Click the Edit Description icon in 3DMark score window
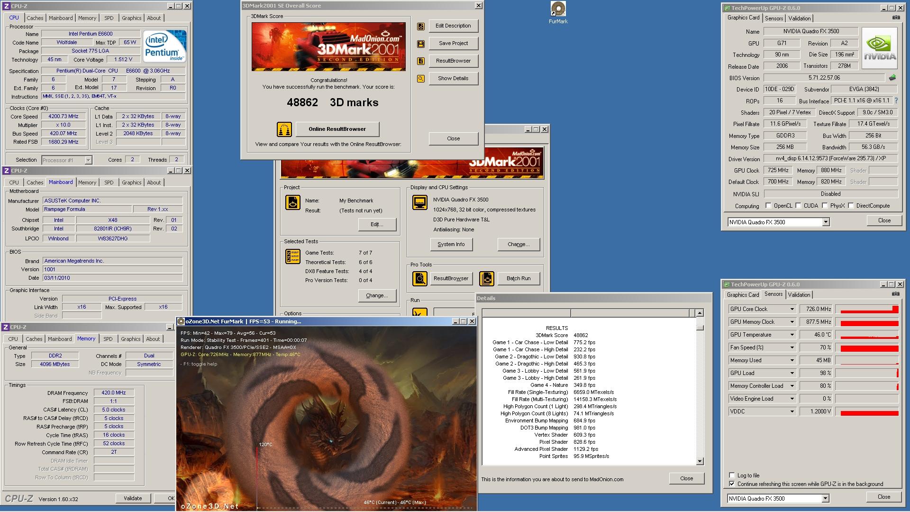Viewport: 910px width, 512px height. click(x=421, y=27)
